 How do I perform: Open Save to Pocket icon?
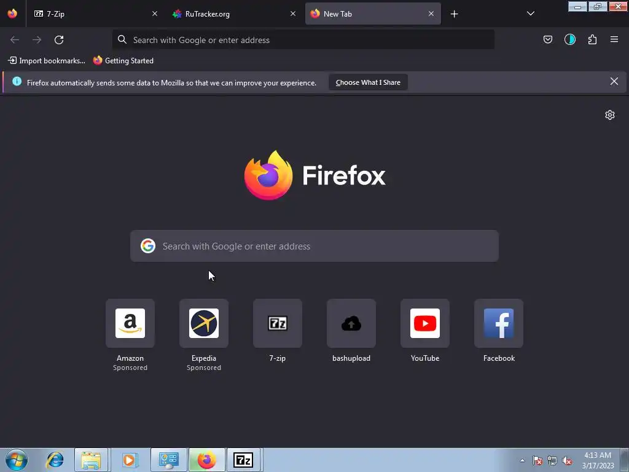tap(547, 39)
